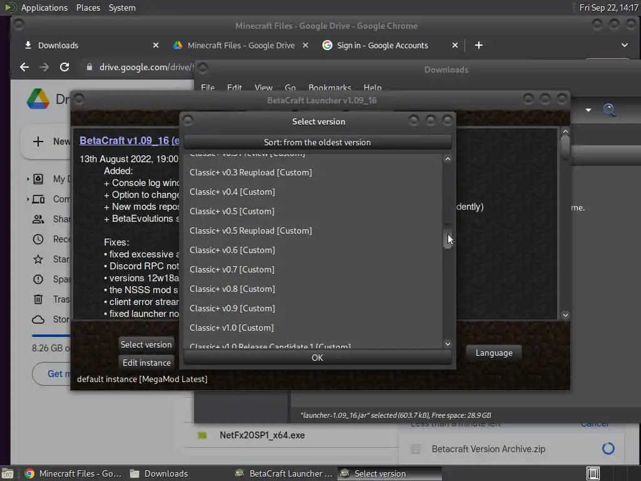Go back in Chrome
This screenshot has height=481, width=641.
[x=24, y=67]
